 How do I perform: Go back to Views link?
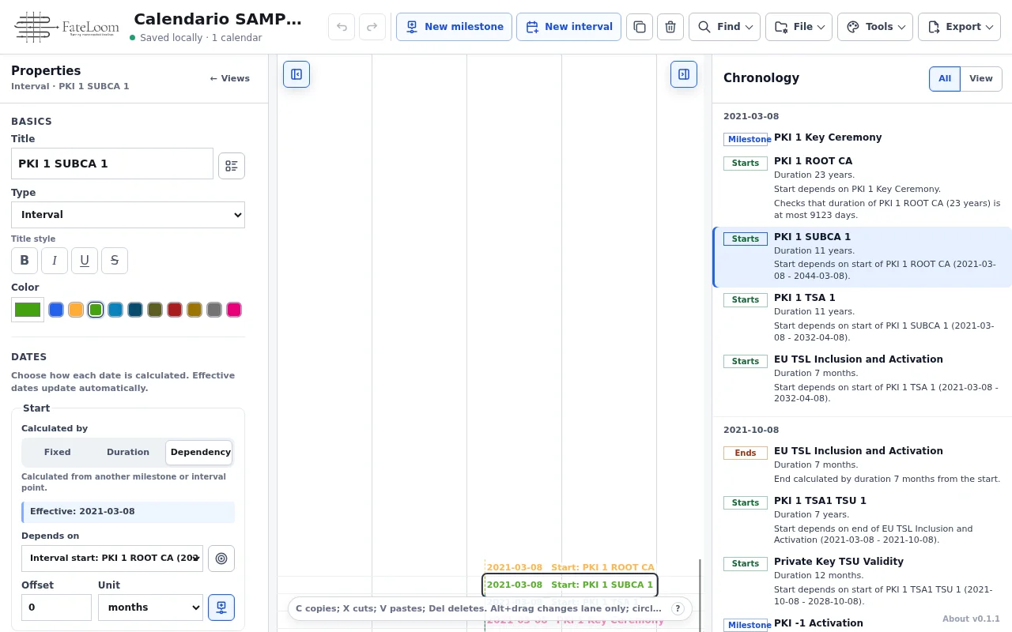229,78
